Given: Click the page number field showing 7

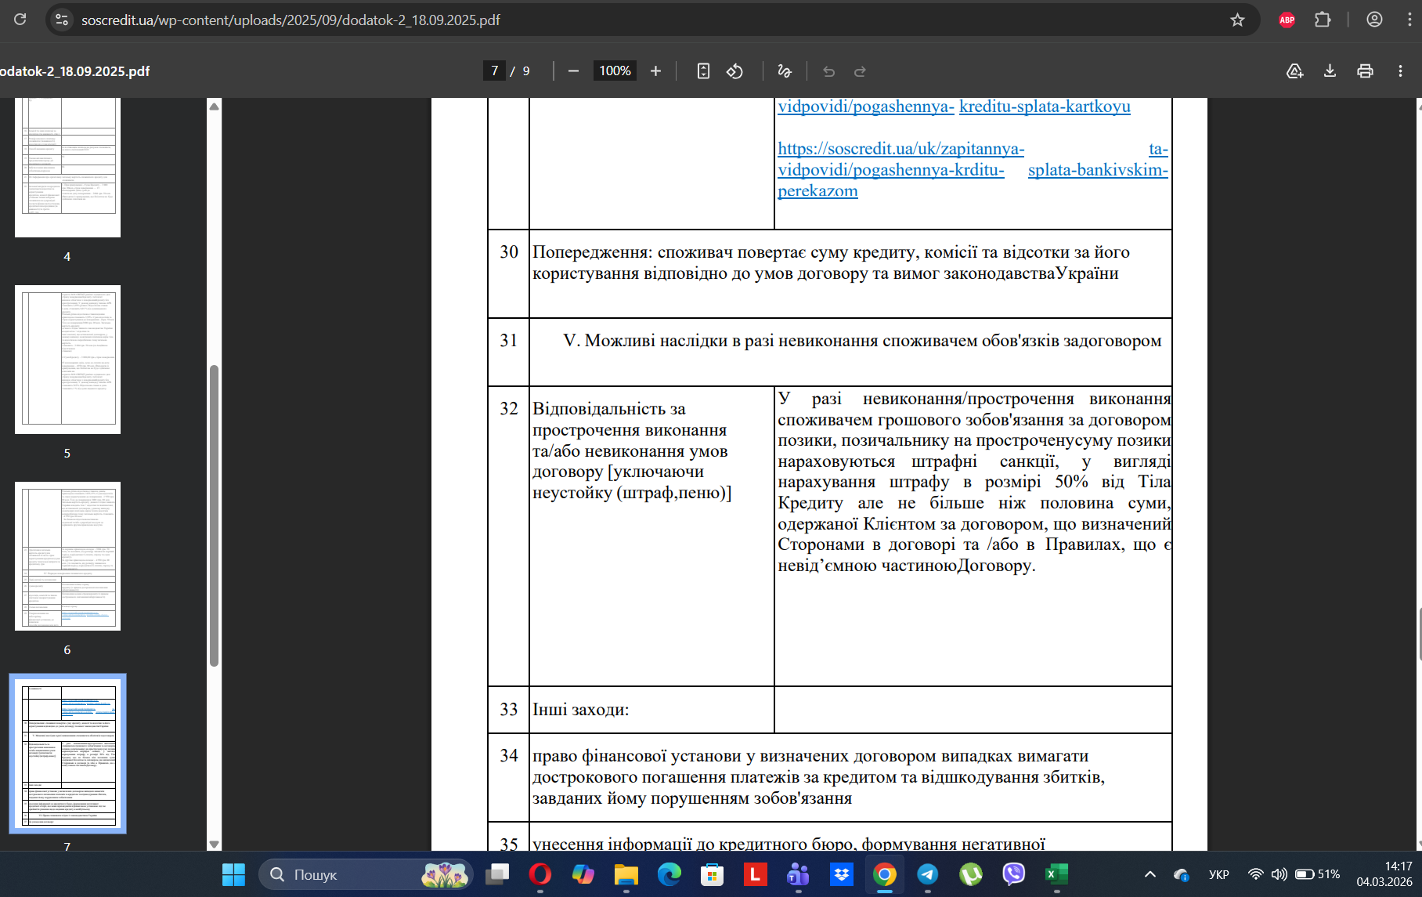Looking at the screenshot, I should click(x=494, y=71).
